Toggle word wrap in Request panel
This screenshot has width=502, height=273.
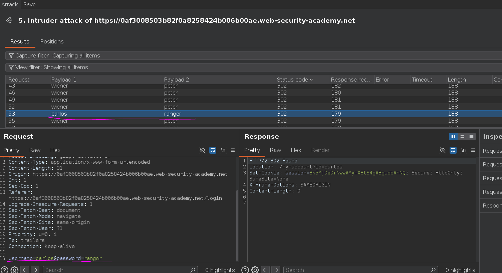coord(213,150)
